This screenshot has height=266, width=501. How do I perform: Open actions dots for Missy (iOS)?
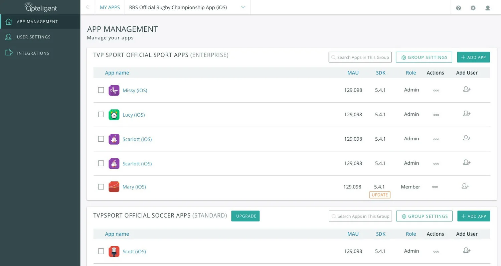point(436,90)
